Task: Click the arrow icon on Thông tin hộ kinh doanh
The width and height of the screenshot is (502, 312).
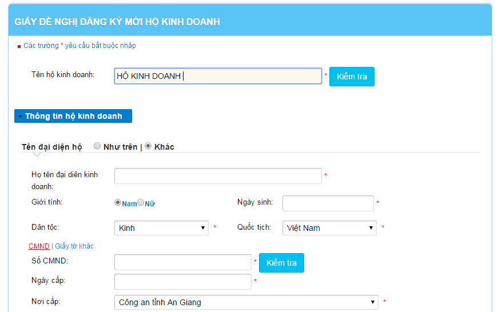Action: [20, 117]
